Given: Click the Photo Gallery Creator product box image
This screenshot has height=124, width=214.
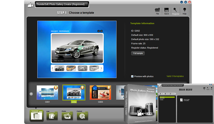Looking at the screenshot, I should [141, 104].
